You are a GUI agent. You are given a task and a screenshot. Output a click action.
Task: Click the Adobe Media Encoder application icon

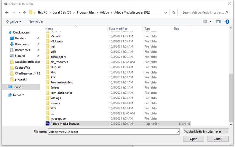point(47,124)
